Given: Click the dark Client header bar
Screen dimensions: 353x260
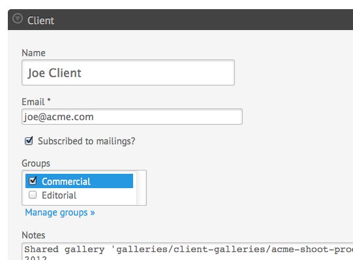Looking at the screenshot, I should 180,20.
